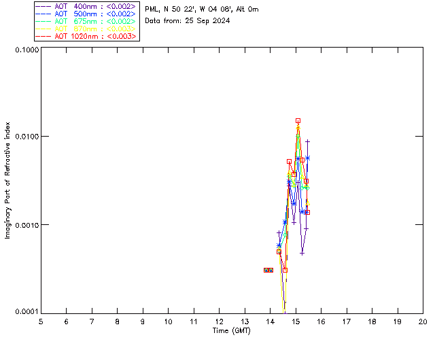Click the lowest purple plus marker near 15.2
Viewport: 435px width, 348px height.
[302, 253]
